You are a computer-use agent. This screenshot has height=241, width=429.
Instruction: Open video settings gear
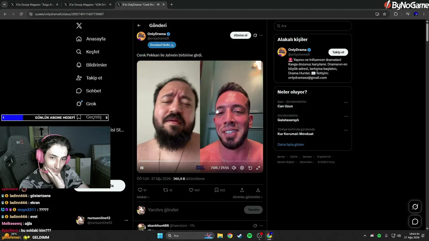coord(242,168)
